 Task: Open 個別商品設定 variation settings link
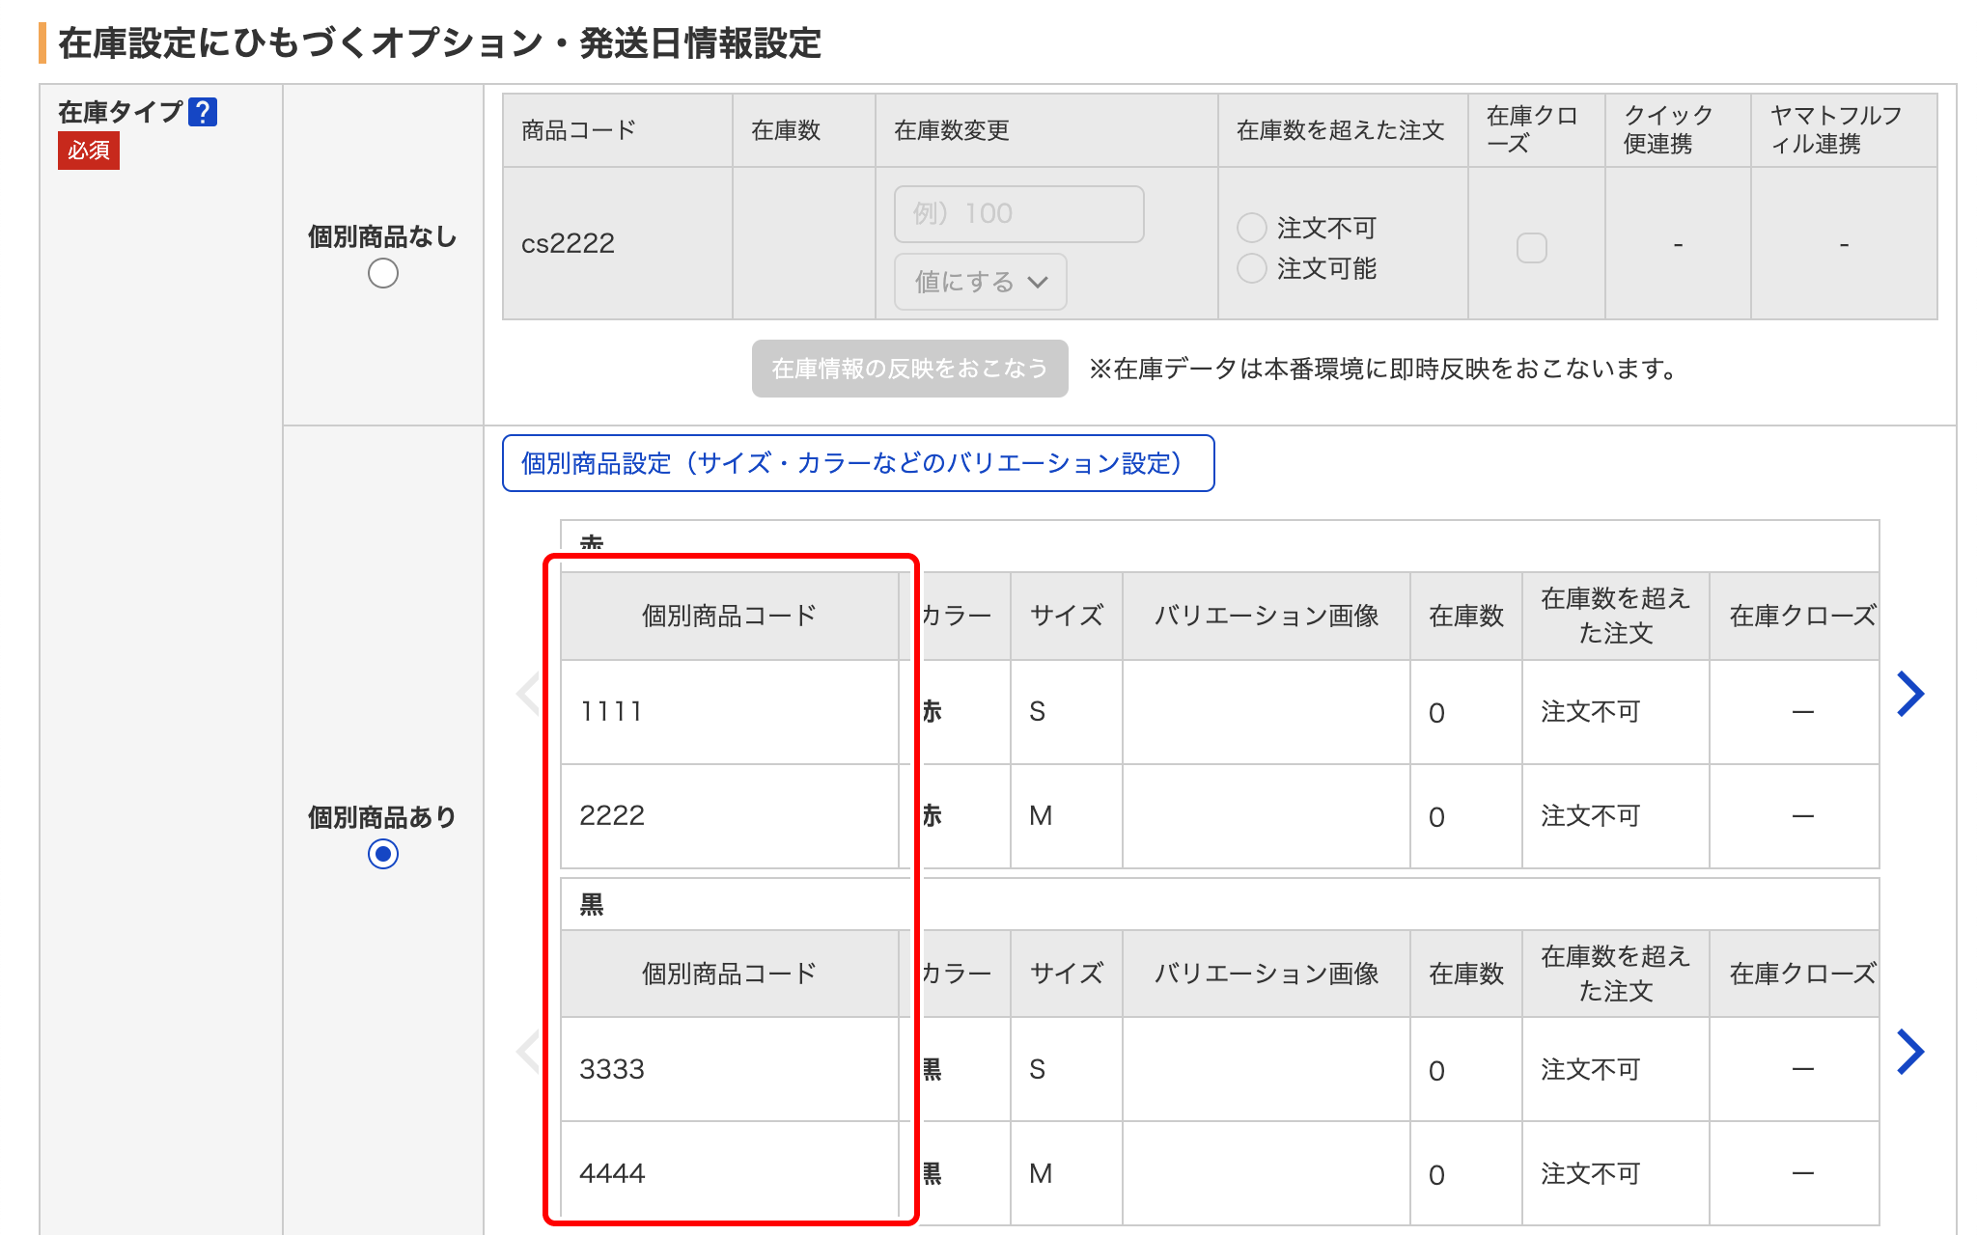[x=857, y=463]
